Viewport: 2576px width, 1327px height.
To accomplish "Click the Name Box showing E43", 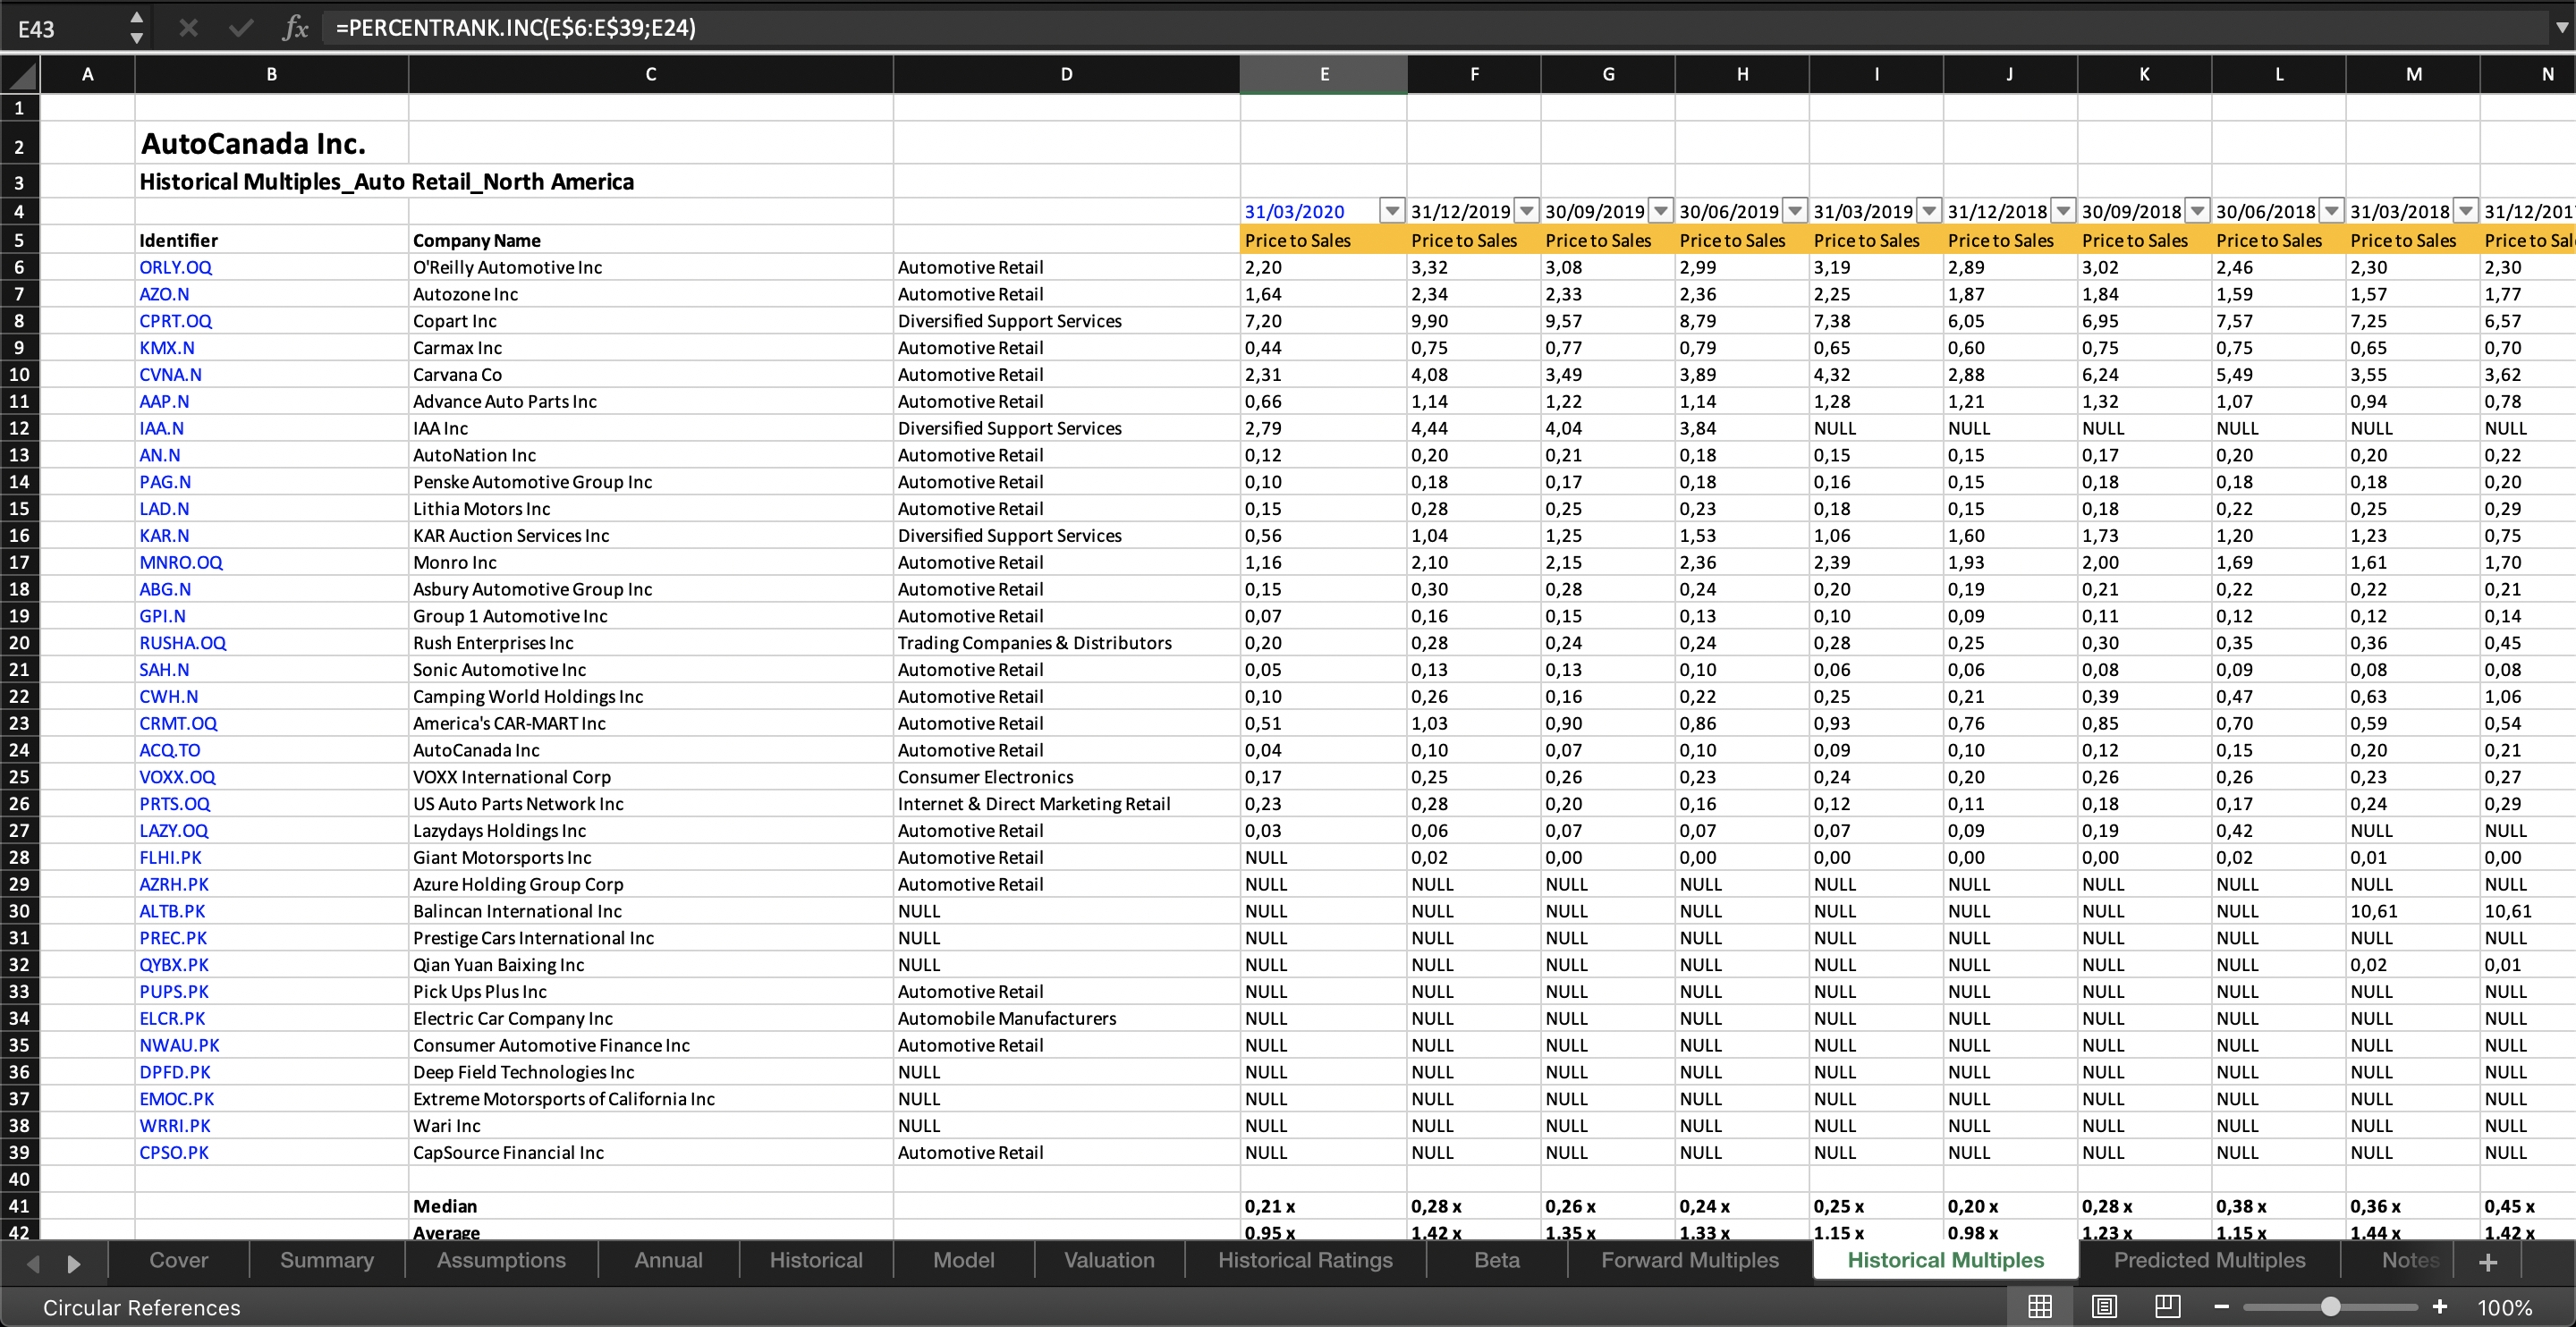I will [64, 28].
